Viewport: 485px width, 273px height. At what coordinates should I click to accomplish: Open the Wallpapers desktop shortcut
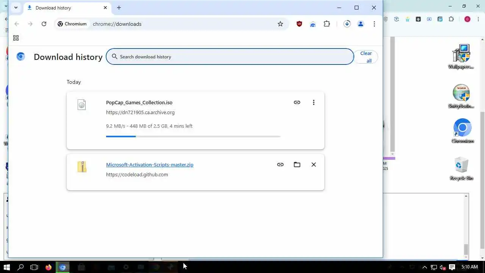[x=461, y=57]
